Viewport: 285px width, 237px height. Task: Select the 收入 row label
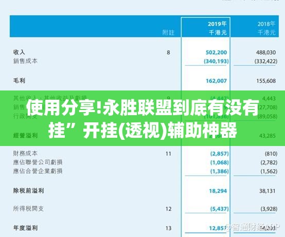click(19, 52)
